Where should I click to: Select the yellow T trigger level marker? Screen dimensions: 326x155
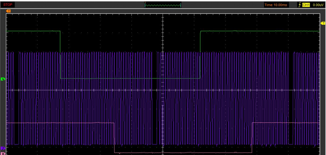point(323,23)
